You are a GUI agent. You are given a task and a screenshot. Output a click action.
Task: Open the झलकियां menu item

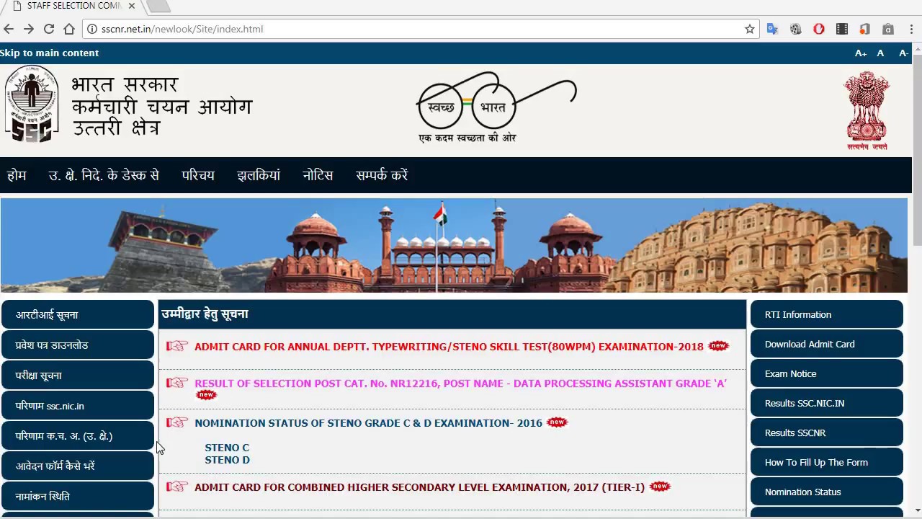(259, 175)
